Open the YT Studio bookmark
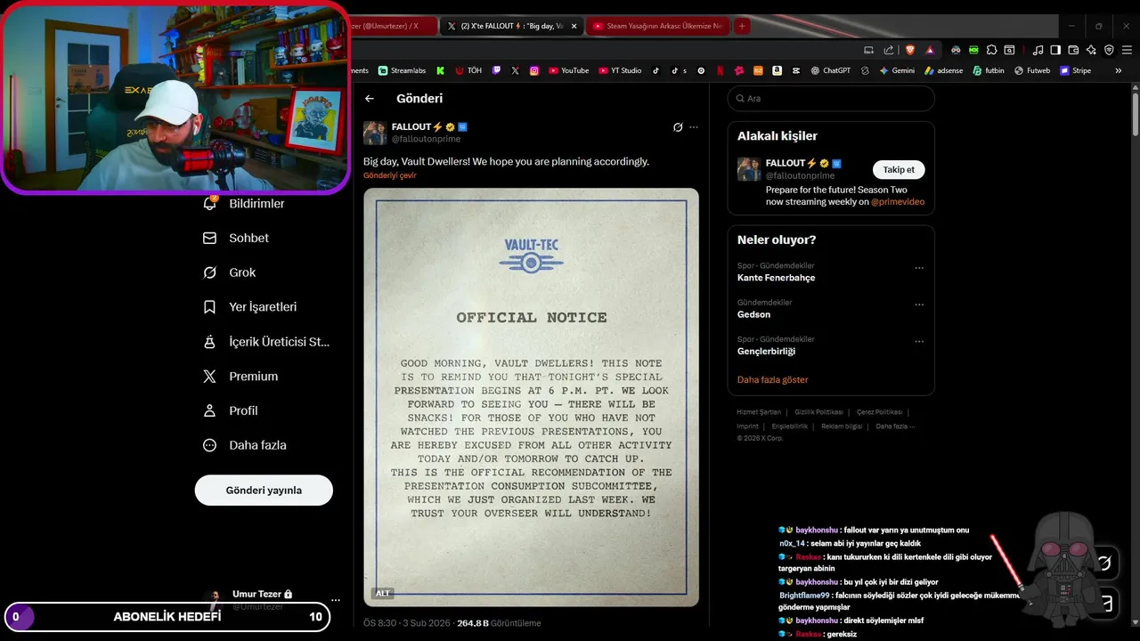The image size is (1140, 641). click(620, 70)
